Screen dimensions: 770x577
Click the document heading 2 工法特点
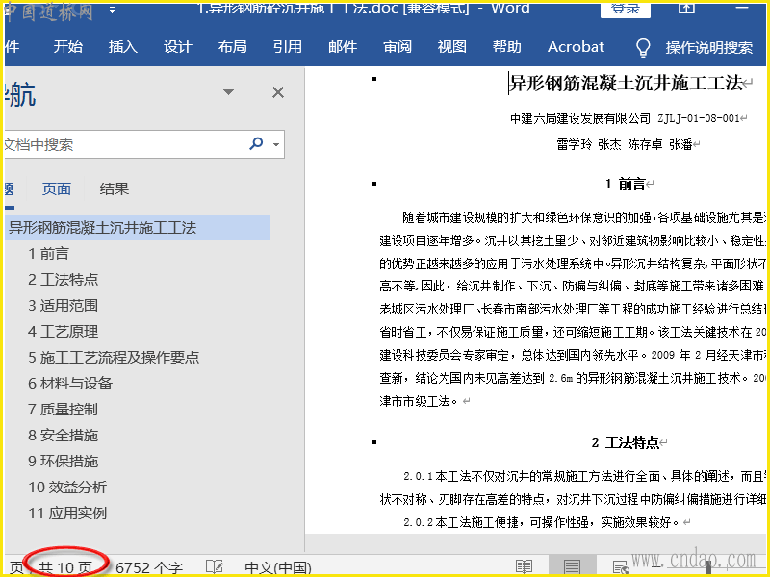(625, 443)
